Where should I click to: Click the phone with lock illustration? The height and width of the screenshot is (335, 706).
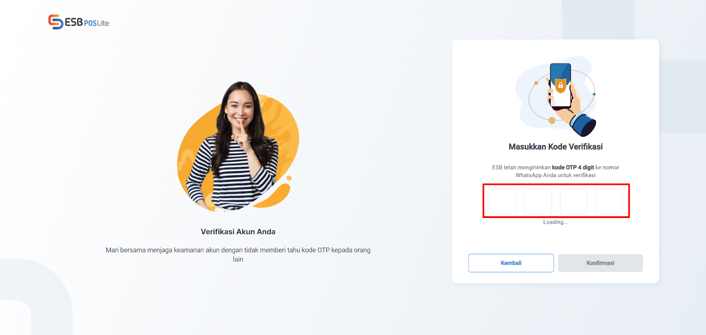[556, 96]
